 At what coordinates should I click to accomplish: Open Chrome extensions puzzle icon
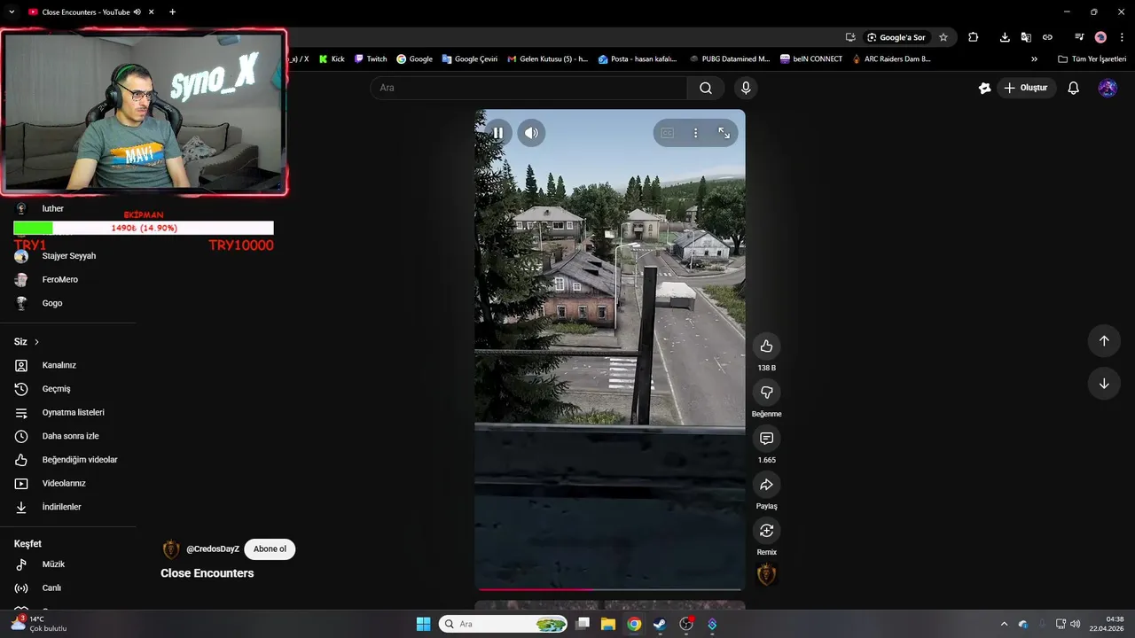(974, 37)
